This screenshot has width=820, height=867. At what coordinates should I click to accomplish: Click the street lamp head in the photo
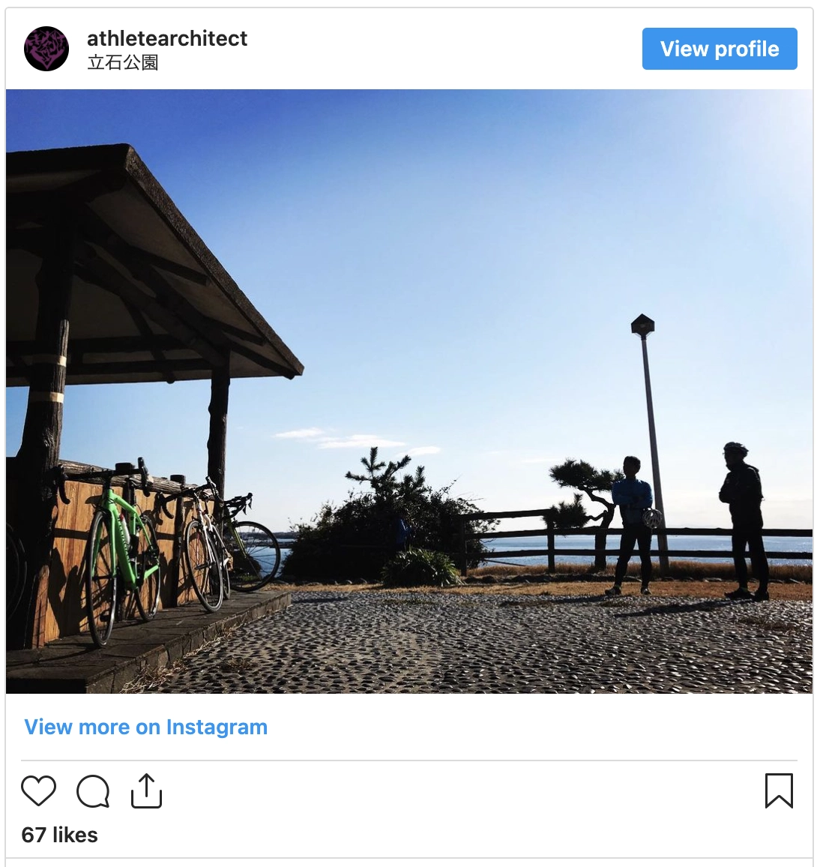coord(642,325)
